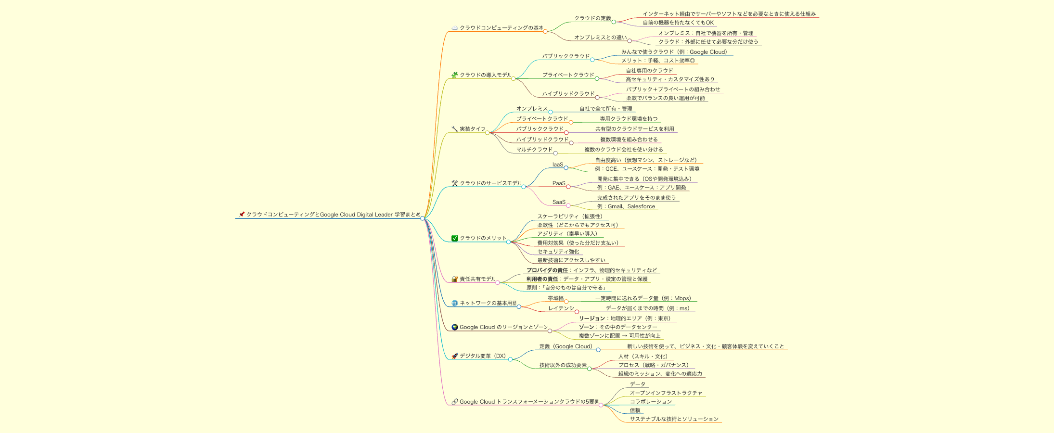Click the pushpin icon on the root node
This screenshot has width=1054, height=433.
tap(242, 215)
